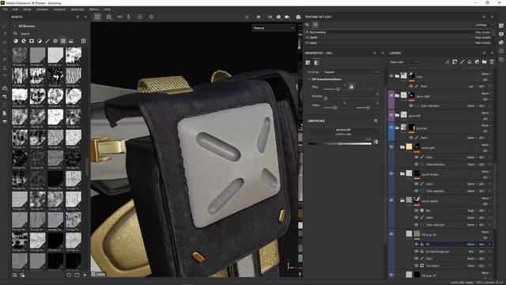506x285 pixels.
Task: Toggle visibility of the glove left folder
Action: tap(391, 115)
